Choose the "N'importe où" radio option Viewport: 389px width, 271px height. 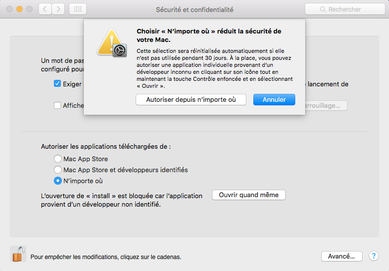point(57,181)
